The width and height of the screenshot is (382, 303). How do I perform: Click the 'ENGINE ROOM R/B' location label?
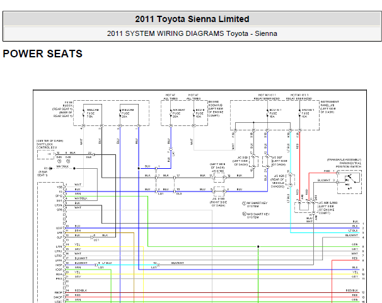pos(216,108)
